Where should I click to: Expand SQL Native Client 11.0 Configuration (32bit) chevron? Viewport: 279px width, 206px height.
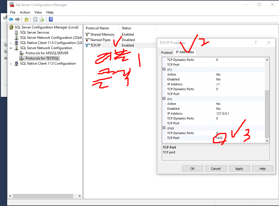pyautogui.click(x=11, y=43)
